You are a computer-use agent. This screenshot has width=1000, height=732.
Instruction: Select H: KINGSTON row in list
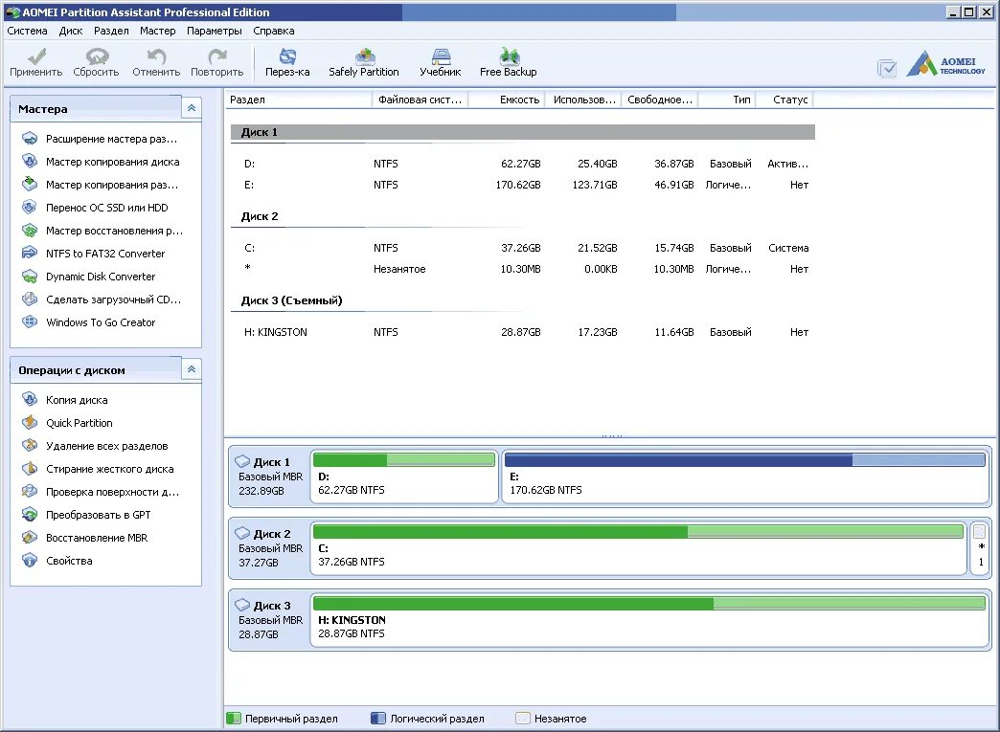coord(522,332)
